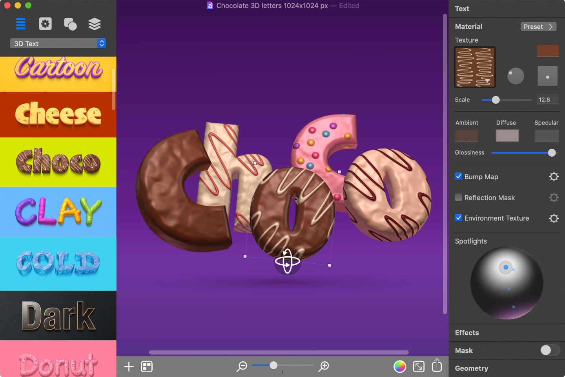Click the zoom-out magnifier icon
Image resolution: width=565 pixels, height=377 pixels.
pos(242,366)
